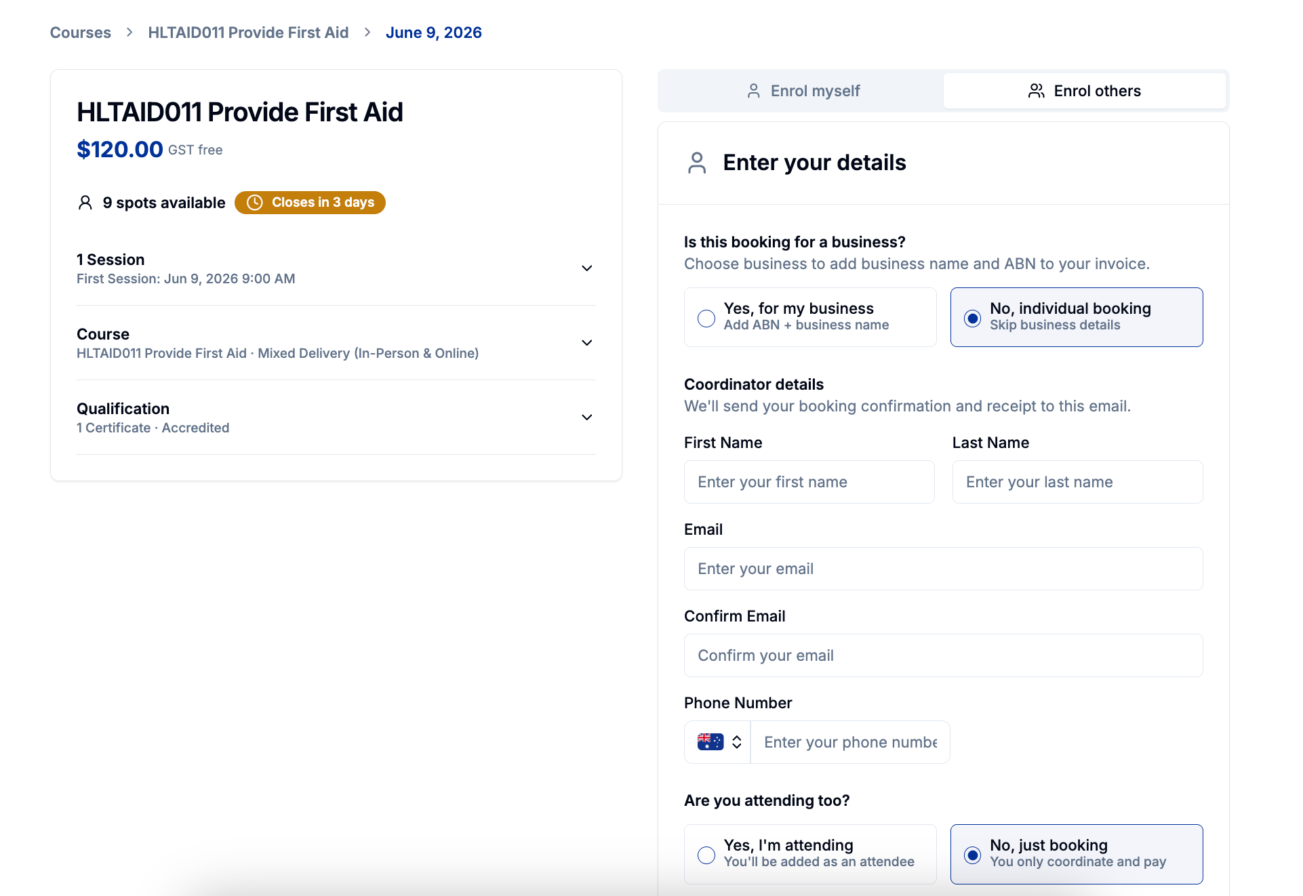Open the phone country code selector
Screen dimensions: 1303x896
(x=718, y=742)
